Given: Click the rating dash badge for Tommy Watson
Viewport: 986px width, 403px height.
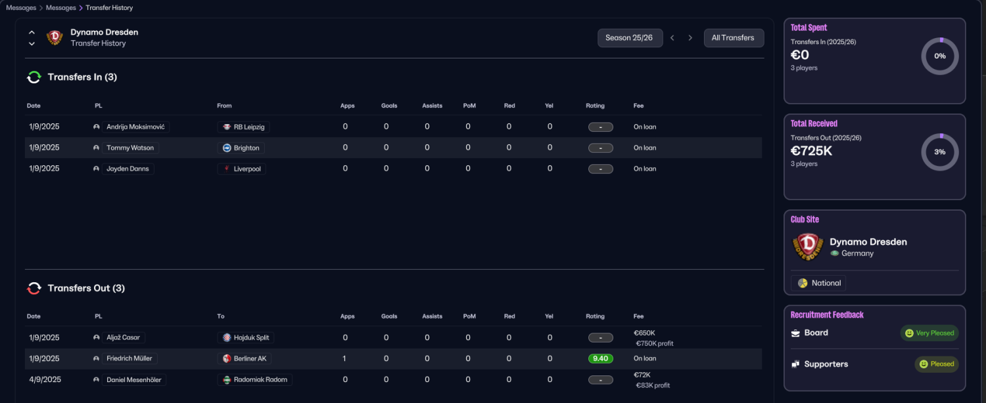Looking at the screenshot, I should point(601,148).
